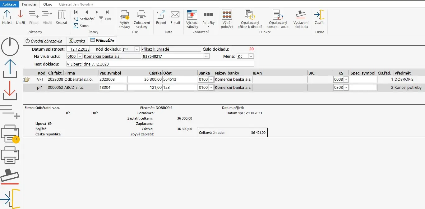
Task: Expand the account number 937540217 dropdown
Action: click(206, 56)
